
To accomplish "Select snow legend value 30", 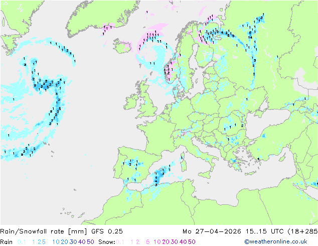I will pyautogui.click(x=175, y=242).
